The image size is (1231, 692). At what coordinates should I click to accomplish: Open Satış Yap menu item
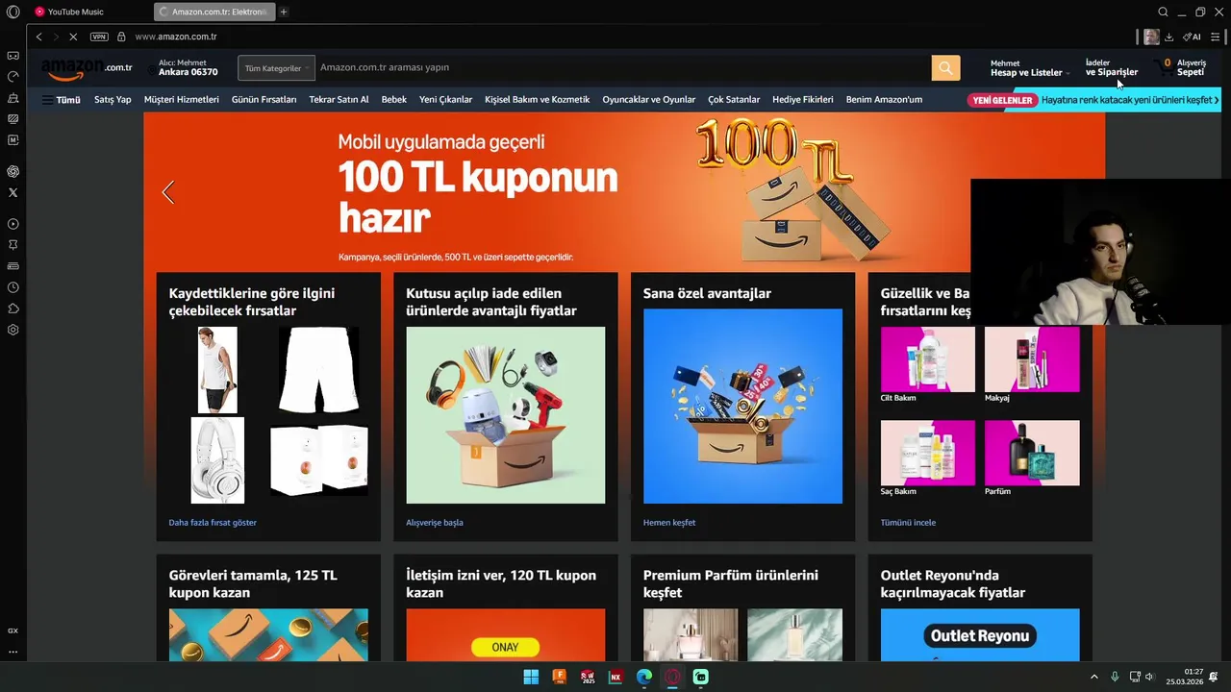(113, 100)
